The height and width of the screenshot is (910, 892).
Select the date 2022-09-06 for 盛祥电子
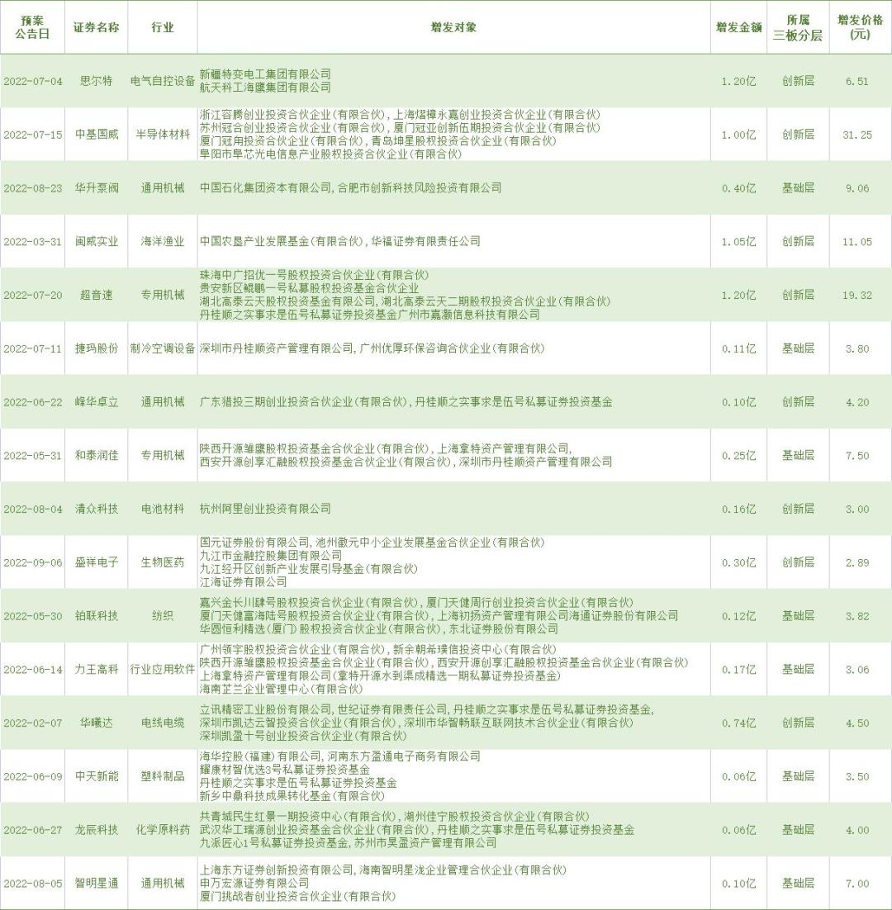[32, 562]
